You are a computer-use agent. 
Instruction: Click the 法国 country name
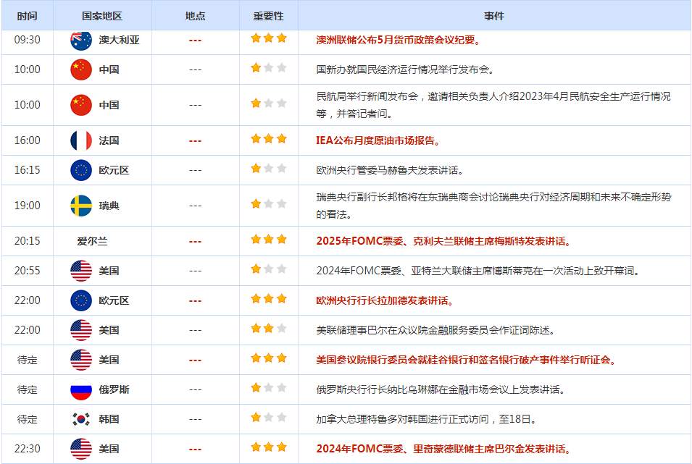click(109, 140)
